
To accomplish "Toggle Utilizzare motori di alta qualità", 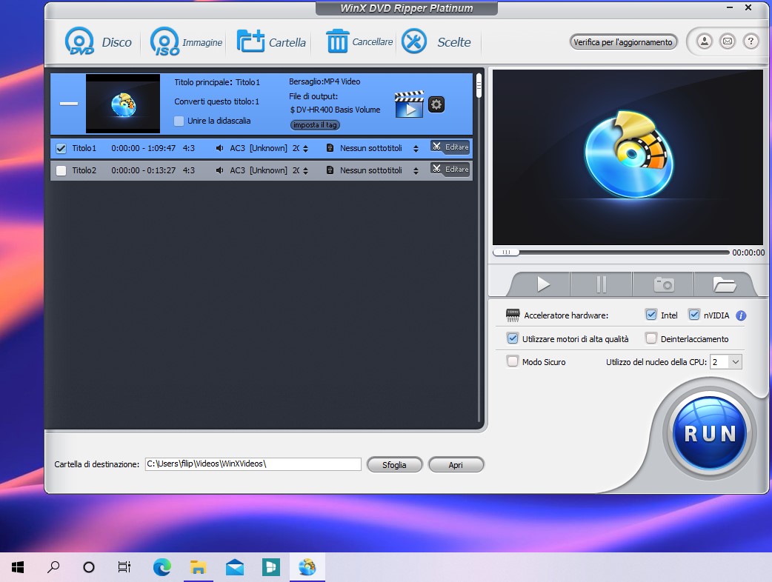I will (513, 338).
